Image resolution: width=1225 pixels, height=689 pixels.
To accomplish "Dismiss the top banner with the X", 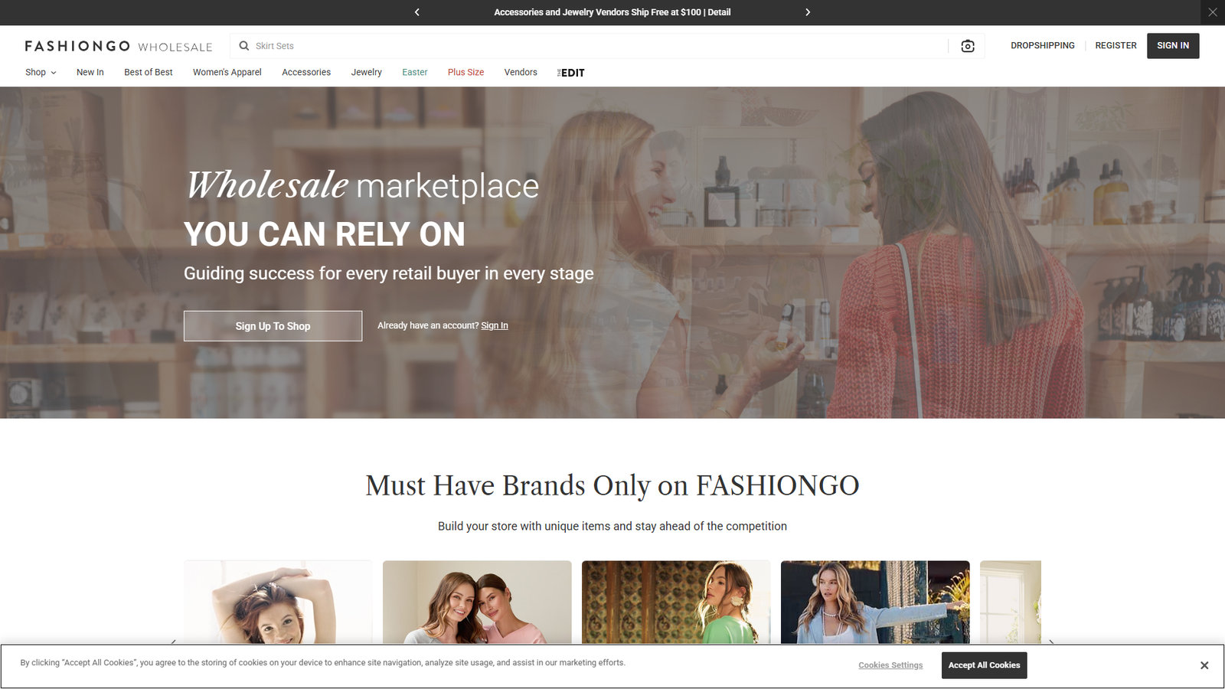I will (1212, 12).
